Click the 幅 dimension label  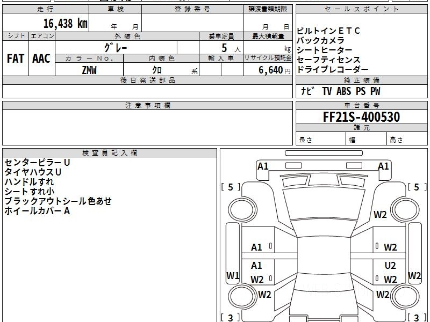click(x=352, y=140)
